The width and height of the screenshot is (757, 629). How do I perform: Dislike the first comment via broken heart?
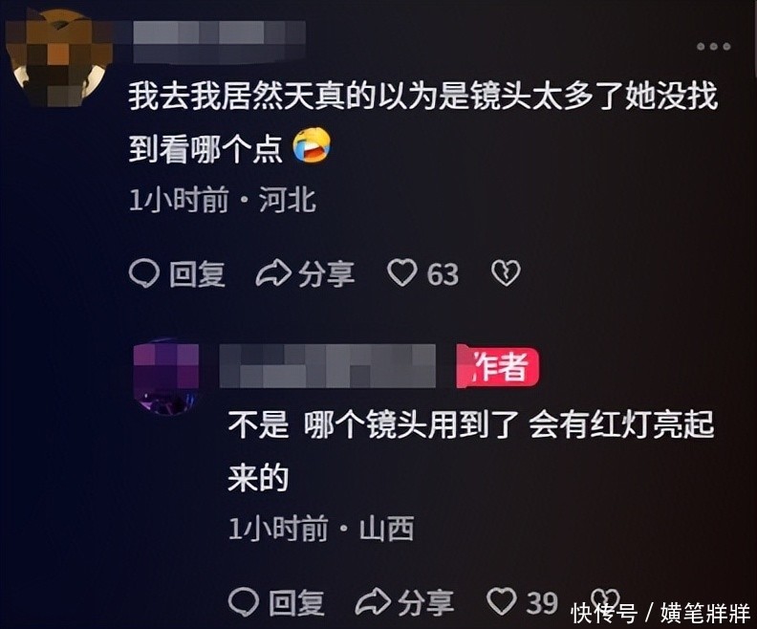pyautogui.click(x=506, y=273)
